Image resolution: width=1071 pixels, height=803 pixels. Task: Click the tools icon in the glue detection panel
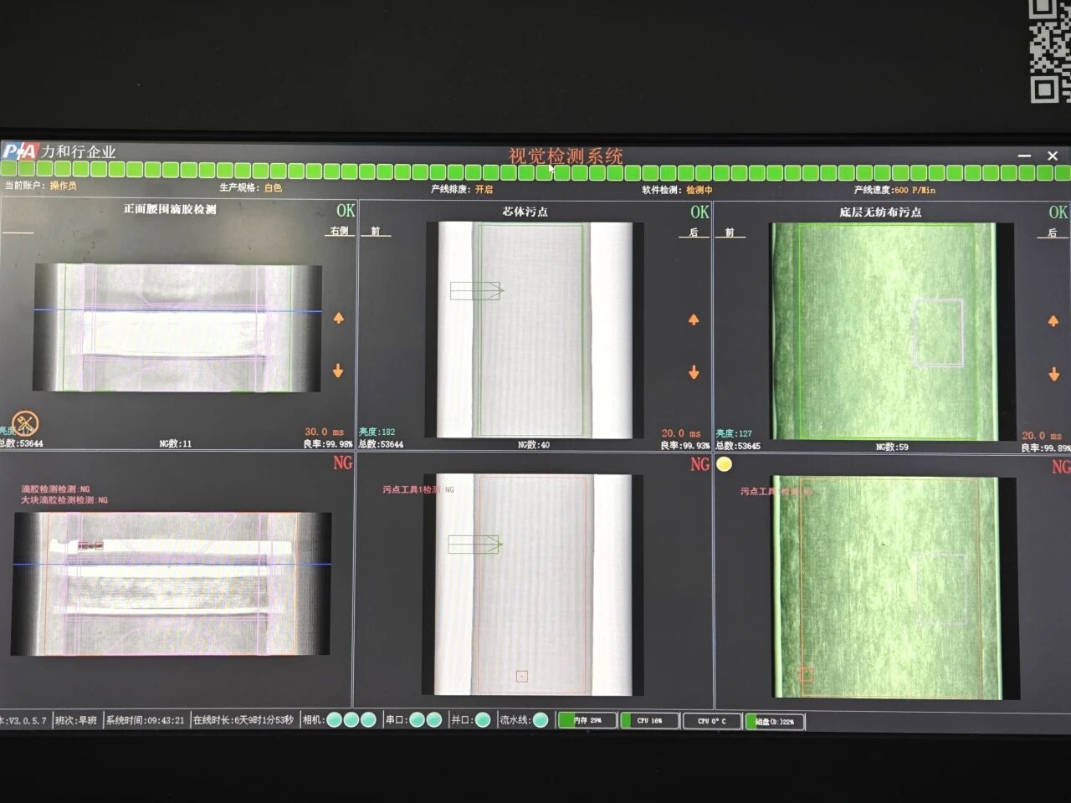click(x=26, y=423)
